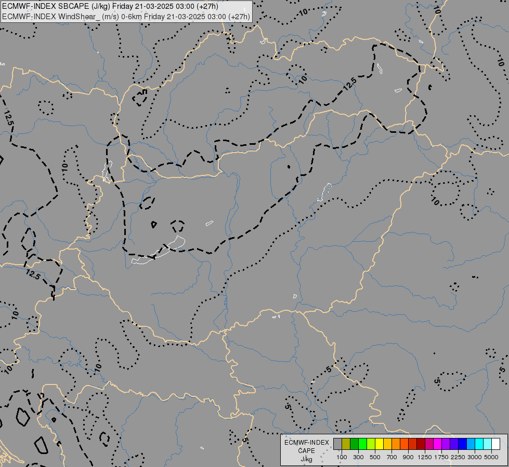Select the azure light-blue legend swatch
The width and height of the screenshot is (509, 467).
[x=471, y=444]
